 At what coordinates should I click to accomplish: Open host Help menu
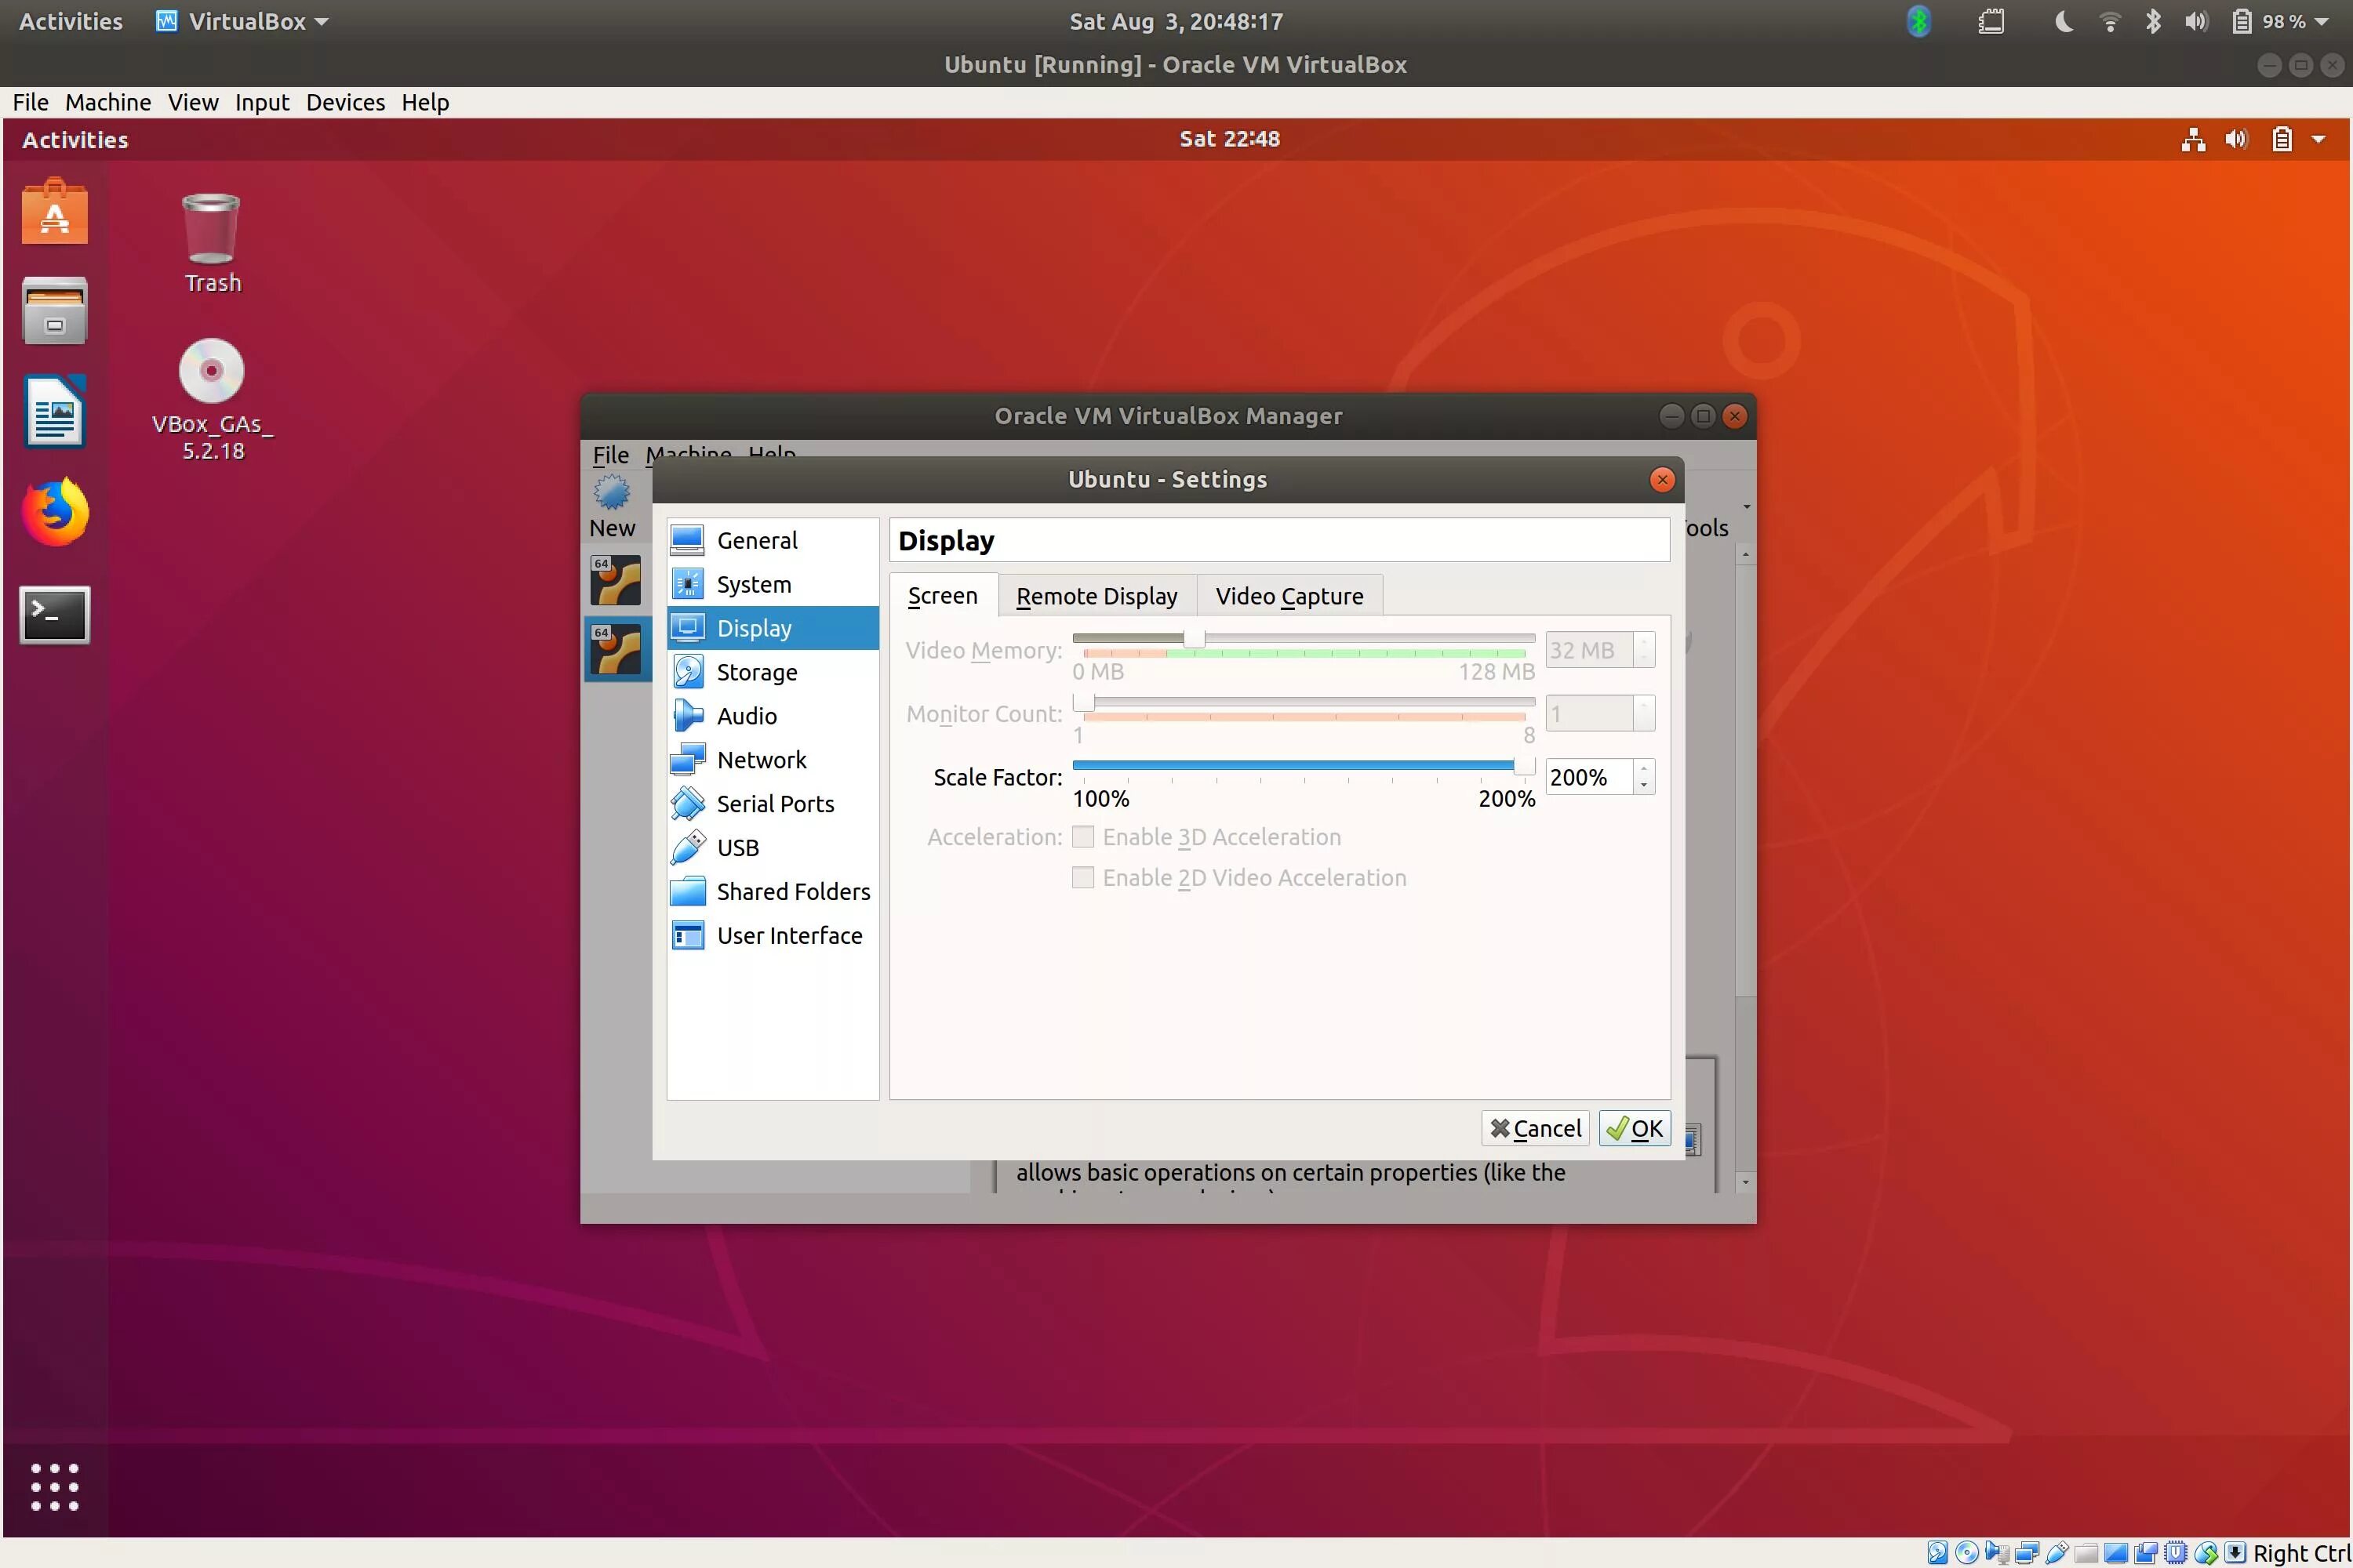pyautogui.click(x=425, y=102)
